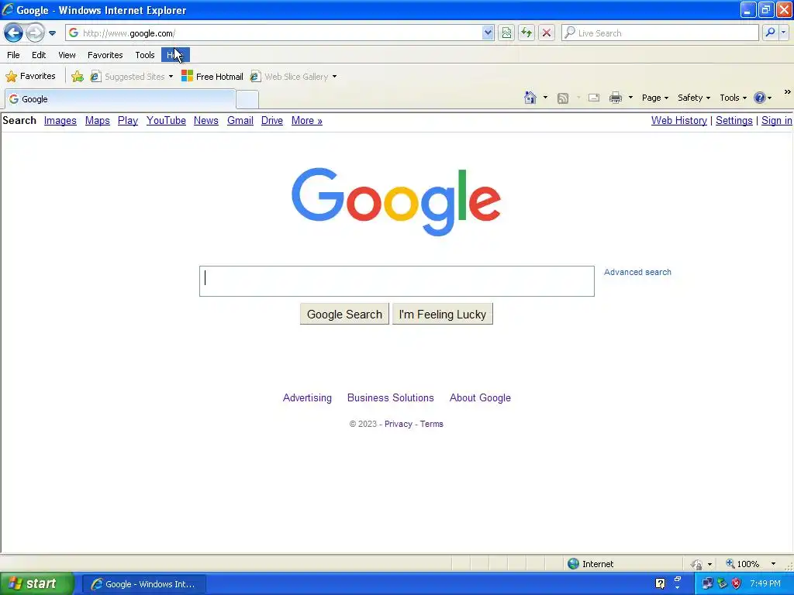Click the Forward navigation arrow

35,33
